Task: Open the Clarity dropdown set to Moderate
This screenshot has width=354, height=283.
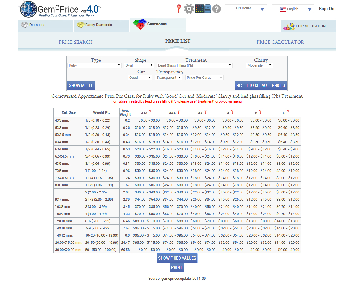Action: [259, 65]
